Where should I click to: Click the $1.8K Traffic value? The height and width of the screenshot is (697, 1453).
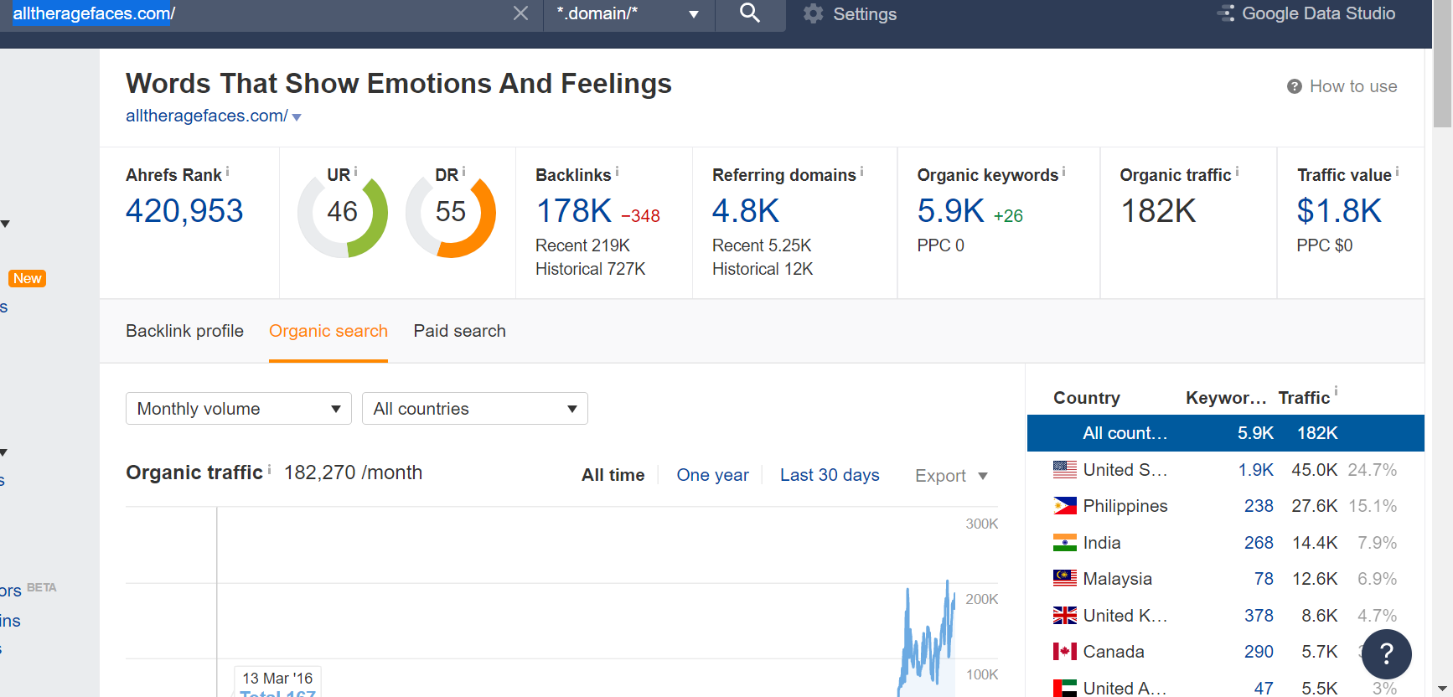(1339, 211)
